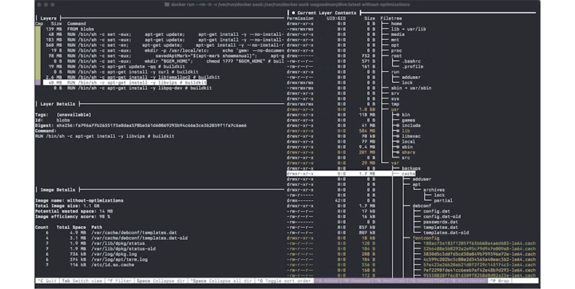
Task: Focus the Current Layer Contents panel header
Action: pos(326,13)
